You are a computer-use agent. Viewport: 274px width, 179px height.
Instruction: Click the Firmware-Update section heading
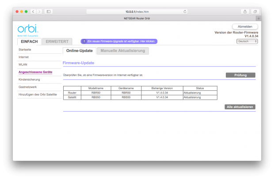click(78, 63)
